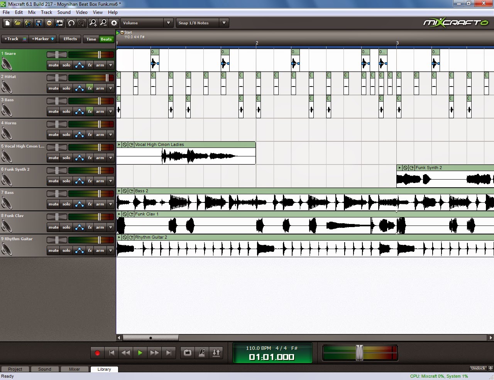Open preferences with the gear icon

114,23
